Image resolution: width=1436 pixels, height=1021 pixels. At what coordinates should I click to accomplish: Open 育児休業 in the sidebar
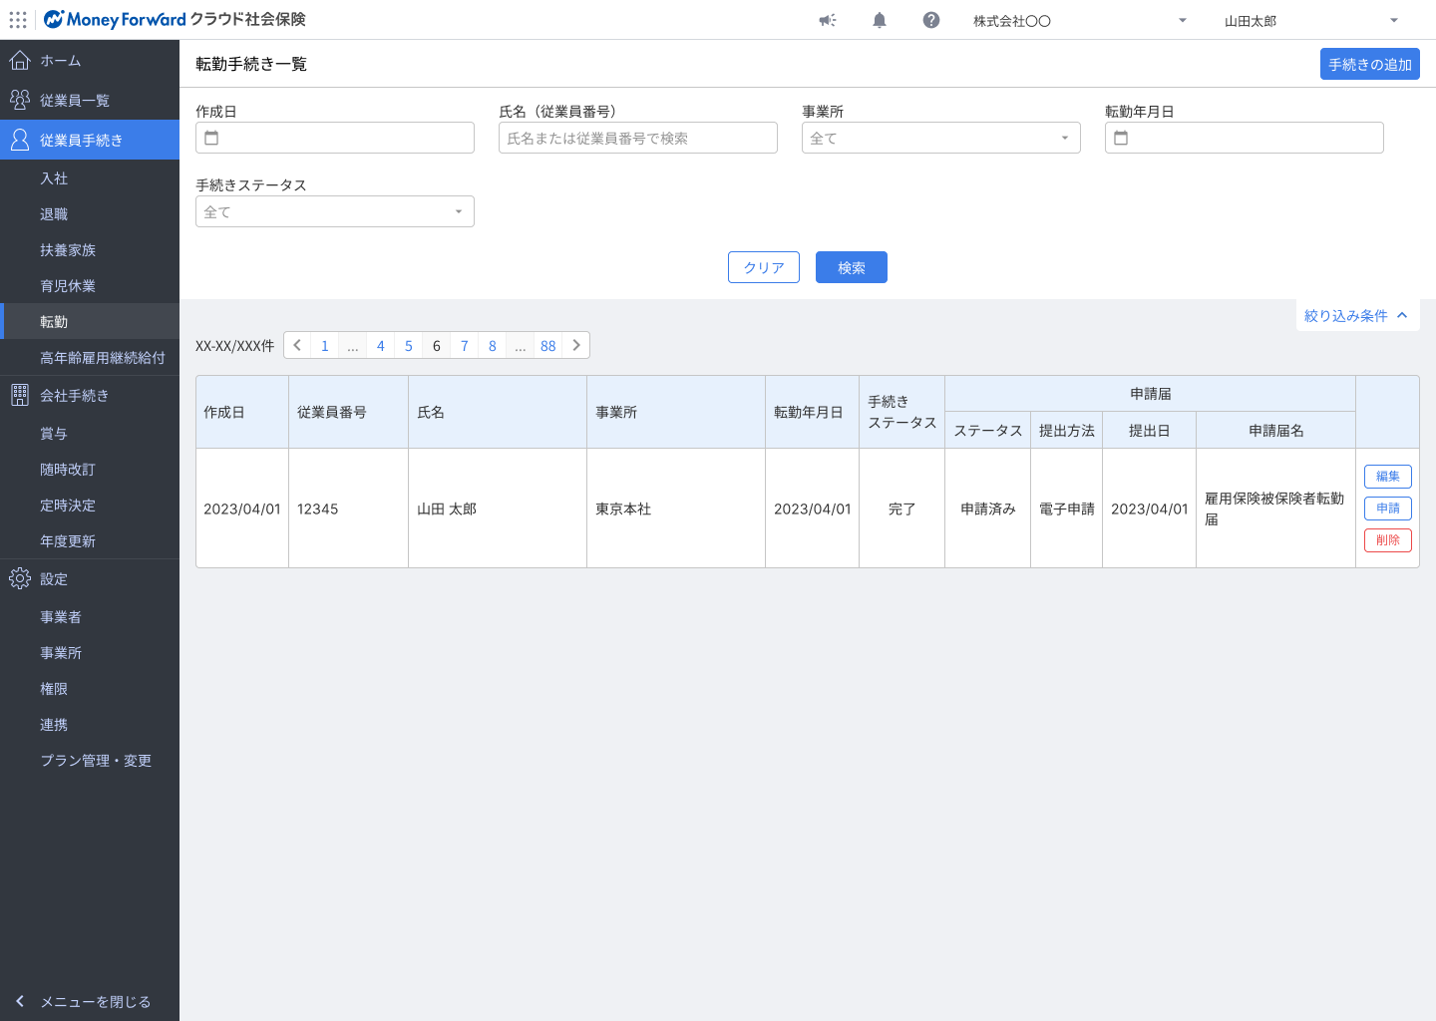click(x=90, y=286)
